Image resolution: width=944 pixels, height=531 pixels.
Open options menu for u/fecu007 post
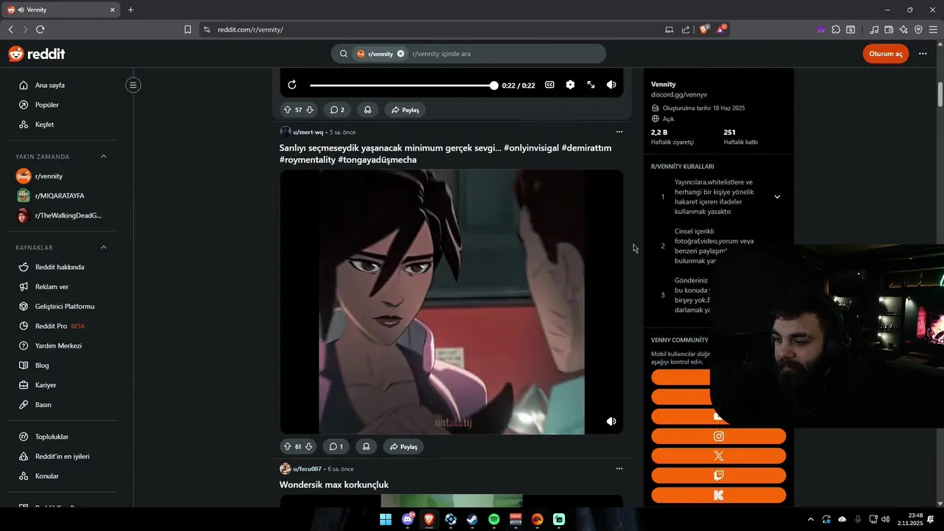[619, 468]
